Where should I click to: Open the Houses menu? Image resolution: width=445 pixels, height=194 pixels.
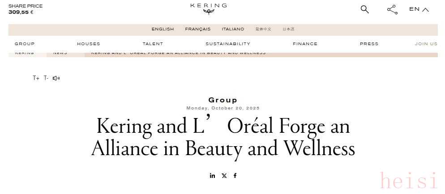click(89, 44)
